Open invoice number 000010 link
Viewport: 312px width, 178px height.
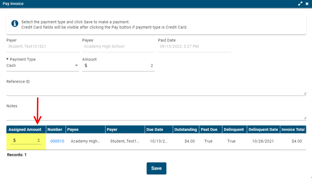57,141
